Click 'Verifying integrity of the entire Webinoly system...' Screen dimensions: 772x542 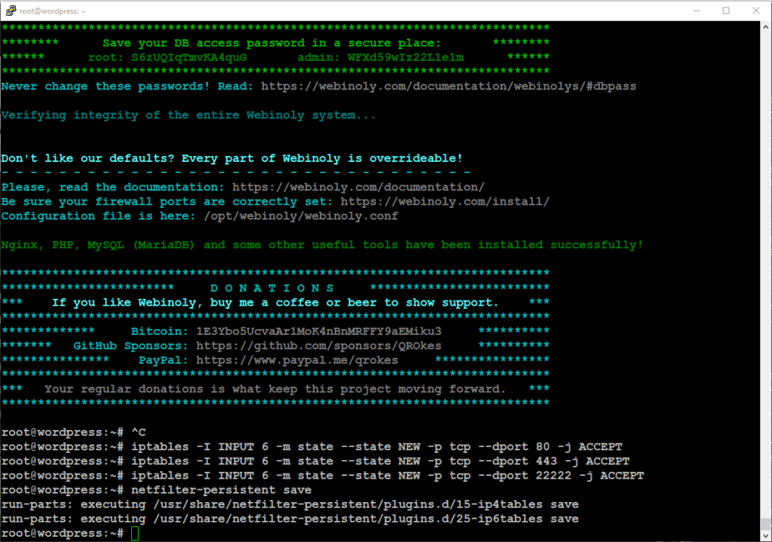188,116
